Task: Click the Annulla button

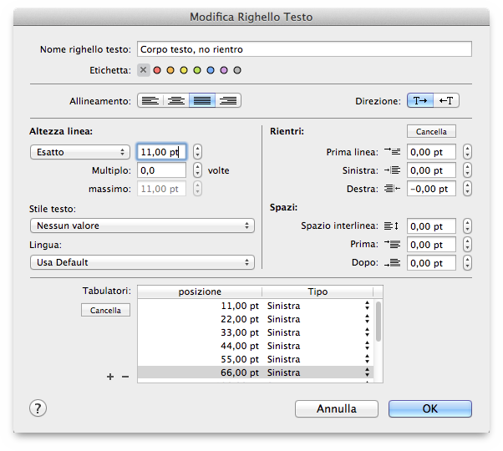Action: (337, 408)
